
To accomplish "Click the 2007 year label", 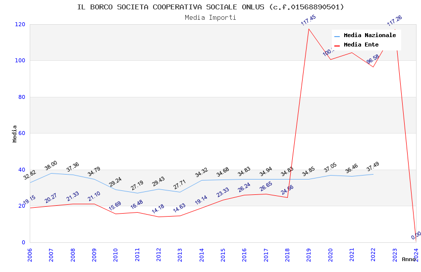I will (52, 255).
